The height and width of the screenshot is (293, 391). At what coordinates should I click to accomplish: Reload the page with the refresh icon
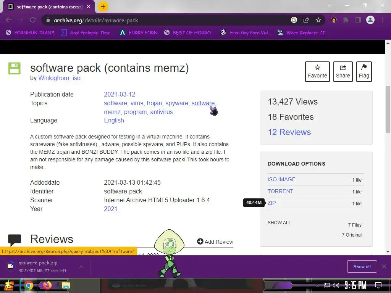pos(33,20)
